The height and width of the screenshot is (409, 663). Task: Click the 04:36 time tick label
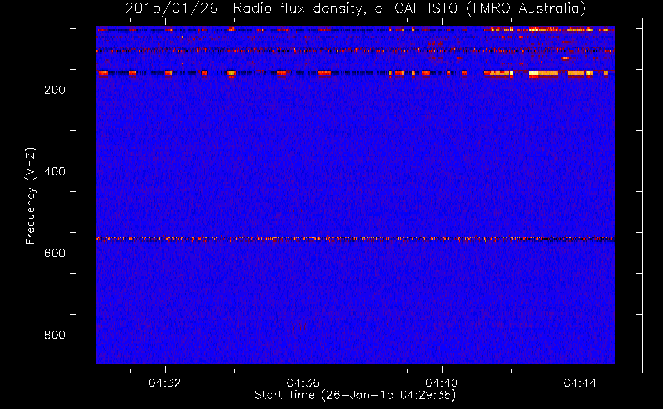(x=303, y=383)
